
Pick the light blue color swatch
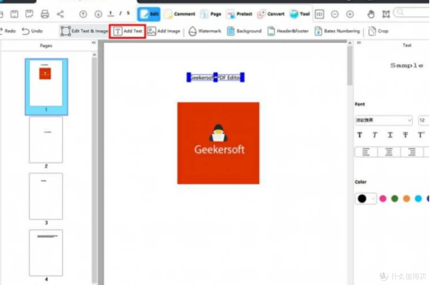coord(418,198)
